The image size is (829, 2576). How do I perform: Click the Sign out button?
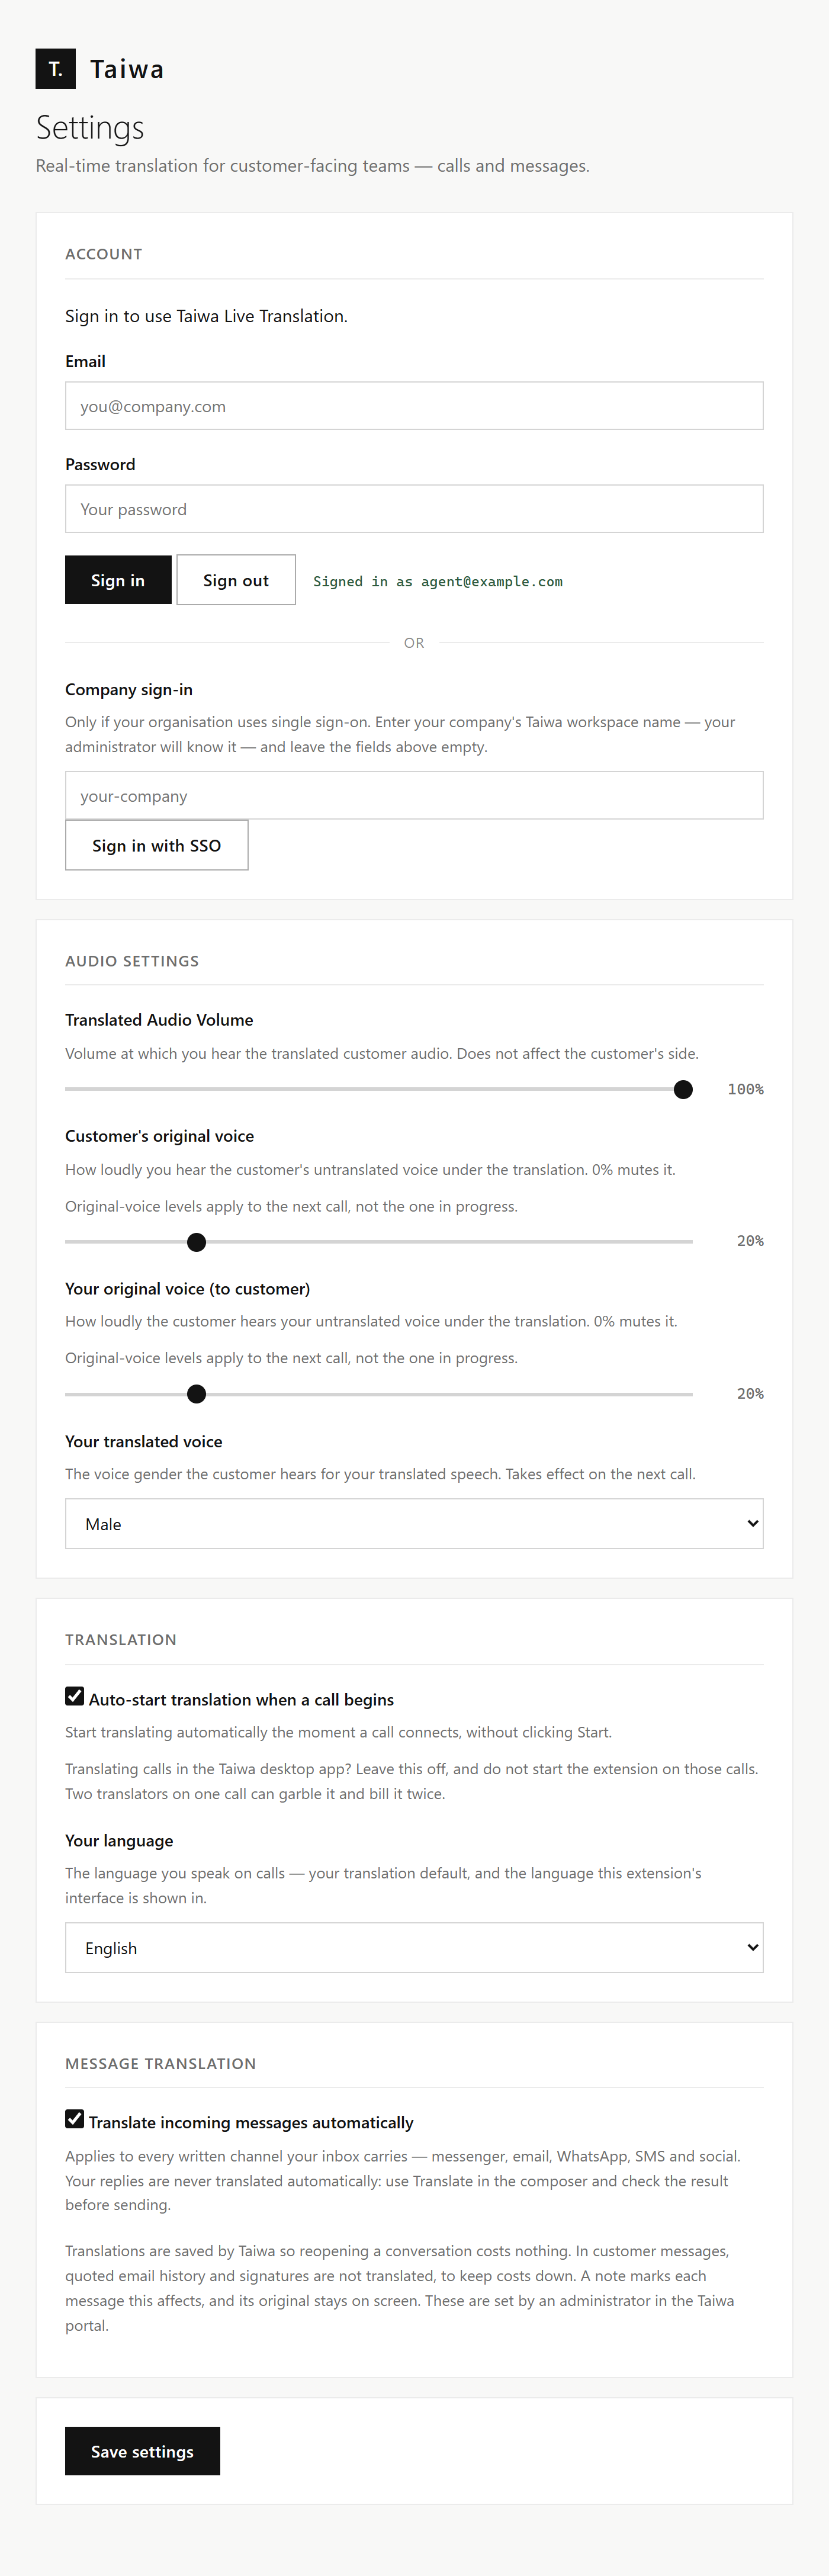[236, 580]
